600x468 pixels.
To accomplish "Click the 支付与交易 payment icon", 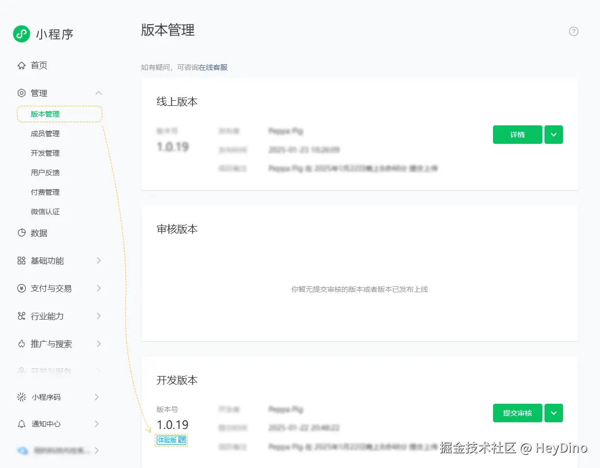I will coord(21,288).
